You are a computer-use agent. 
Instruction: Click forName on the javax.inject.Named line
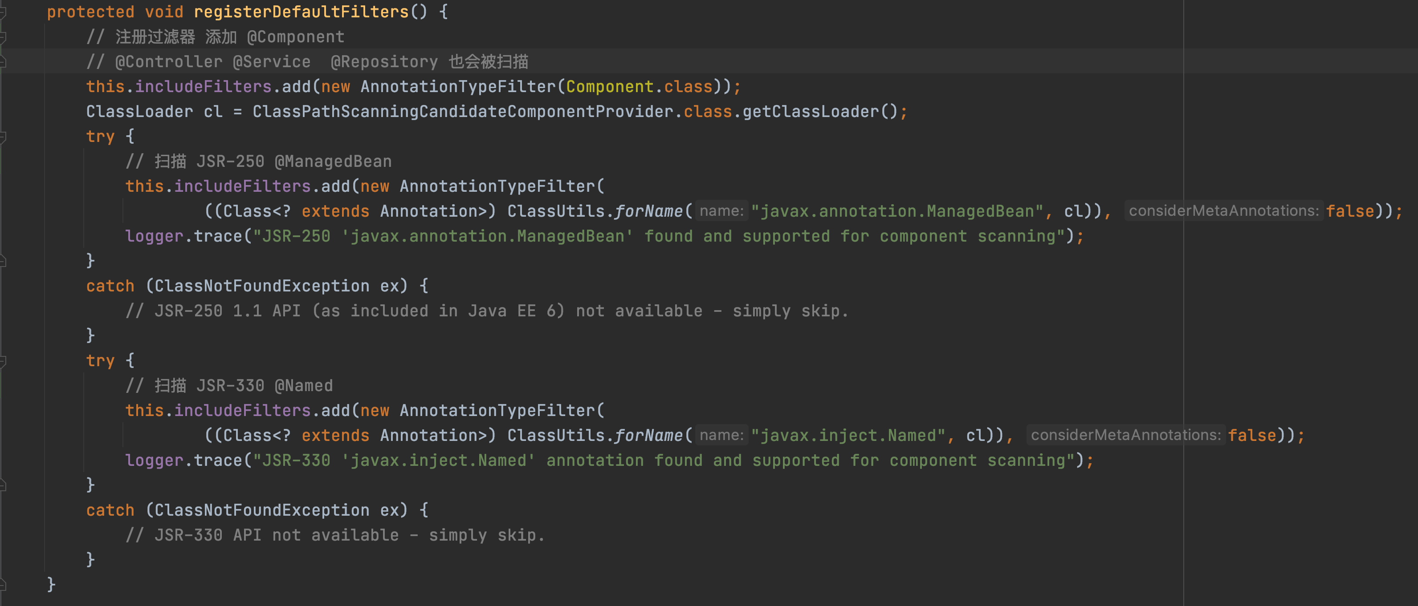tap(648, 436)
